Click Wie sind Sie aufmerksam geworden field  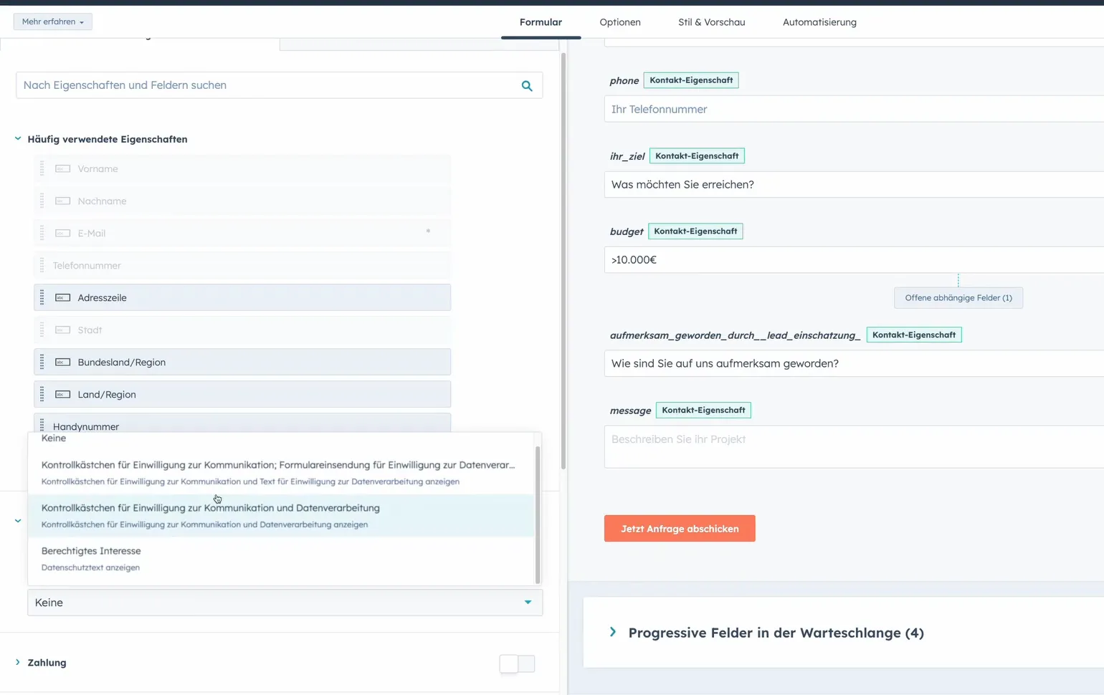click(x=854, y=363)
